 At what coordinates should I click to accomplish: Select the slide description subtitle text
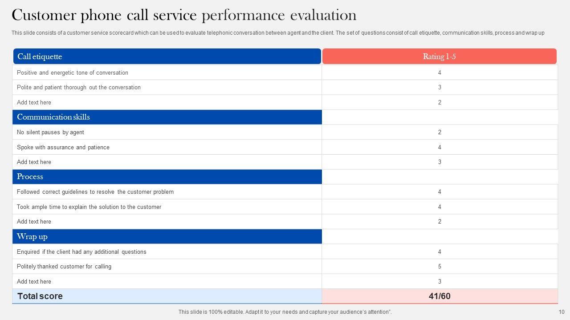278,33
